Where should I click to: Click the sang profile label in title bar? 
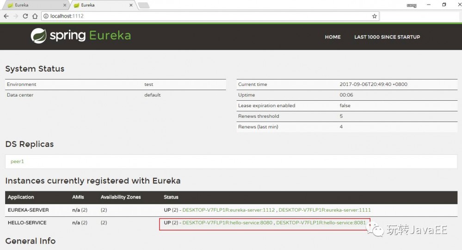coord(411,5)
